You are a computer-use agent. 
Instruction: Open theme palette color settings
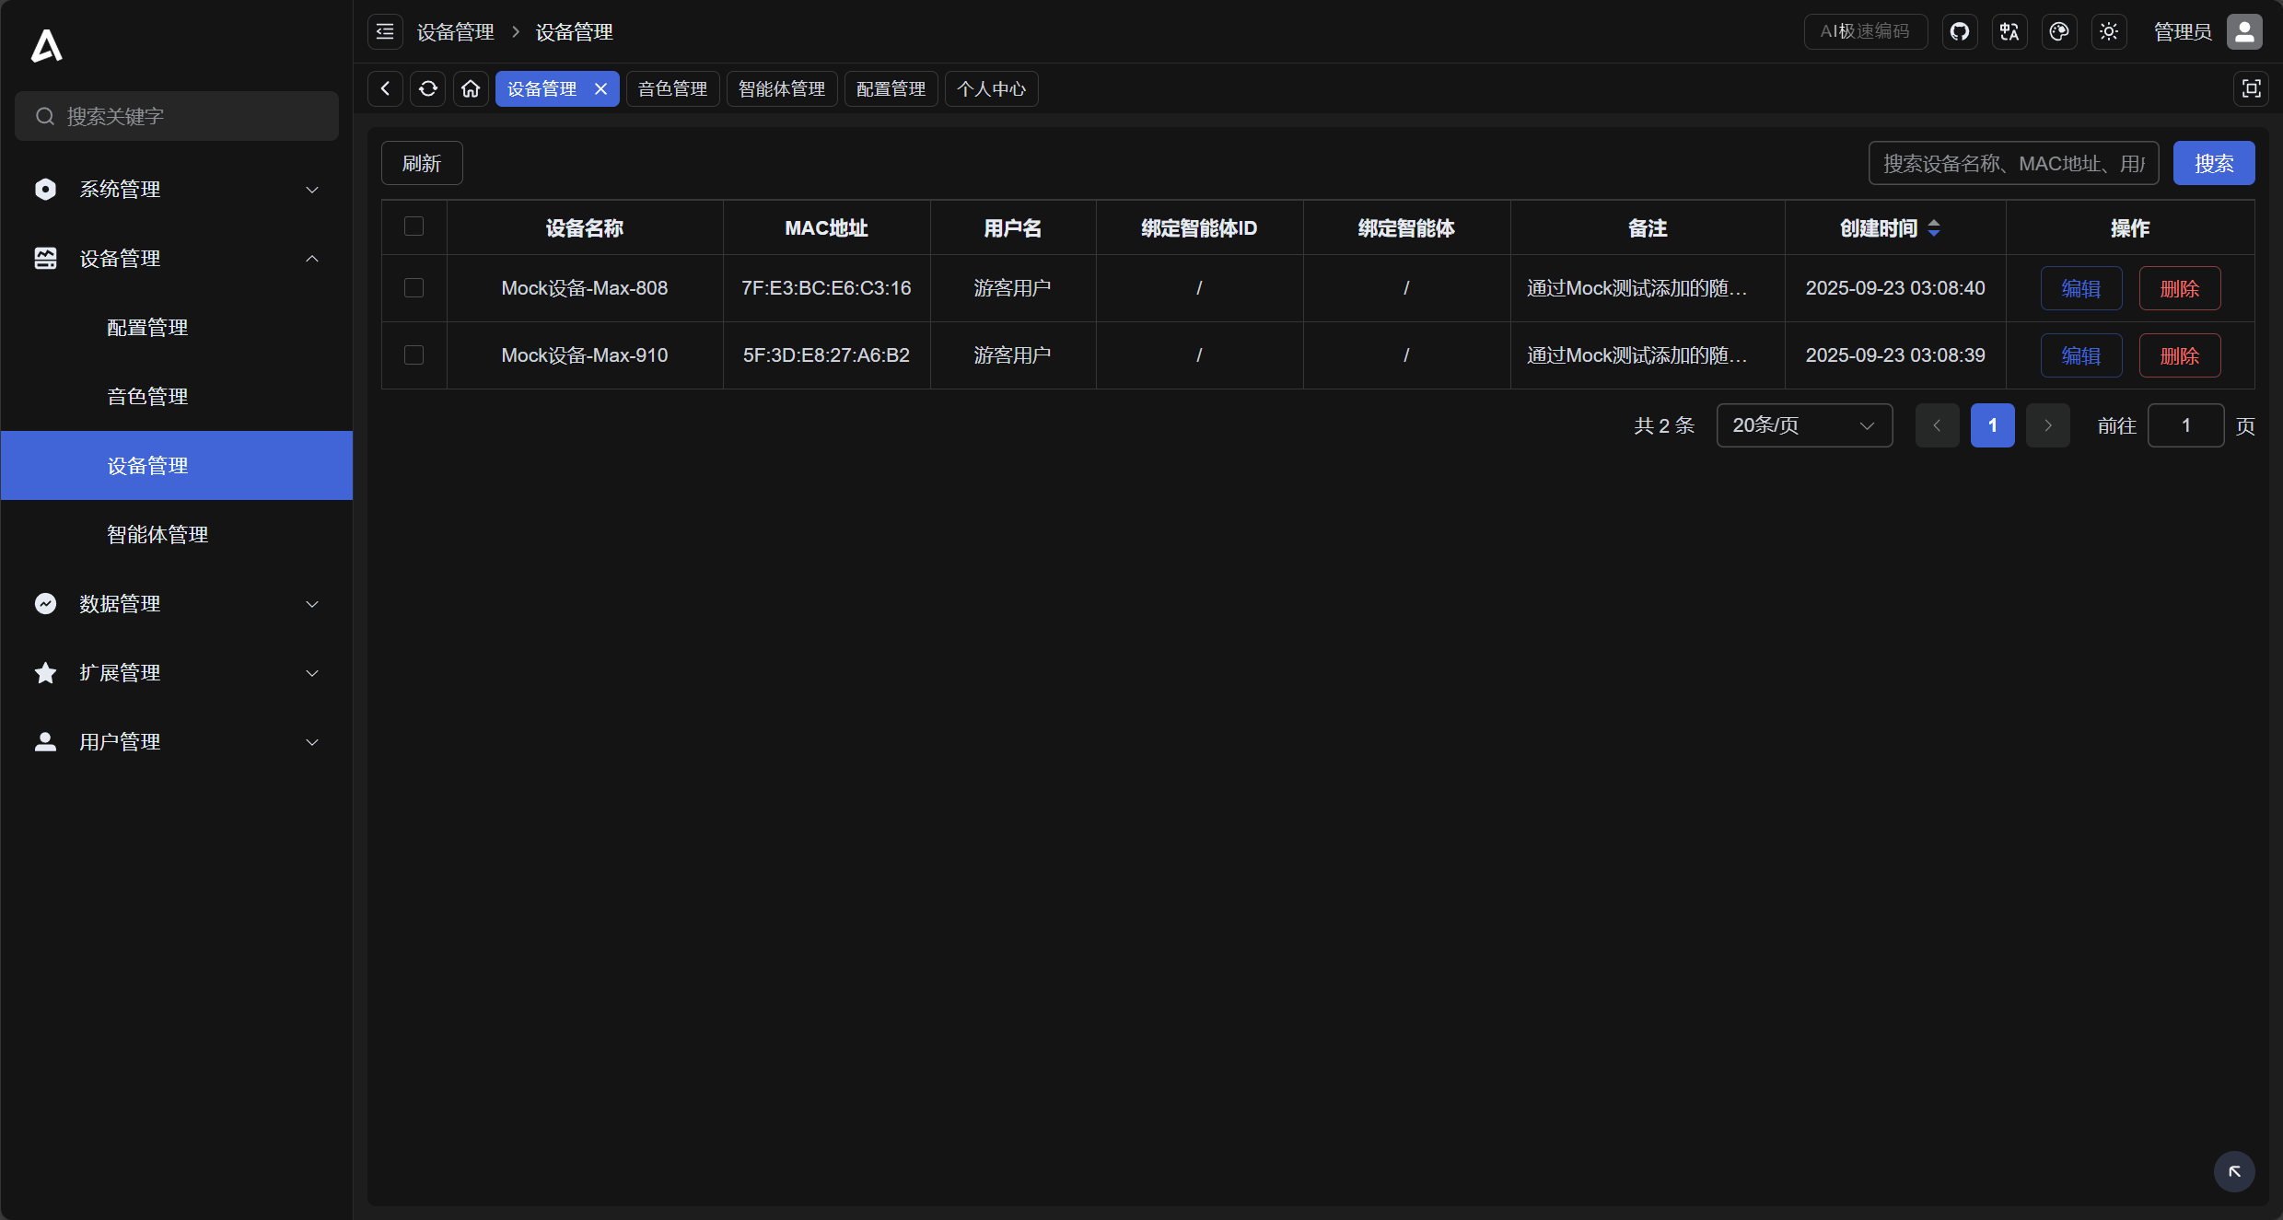coord(2060,31)
